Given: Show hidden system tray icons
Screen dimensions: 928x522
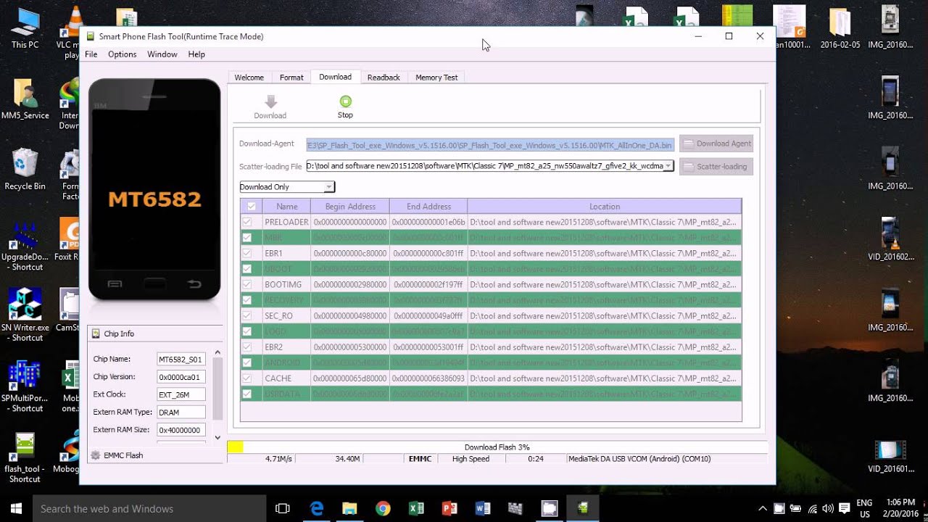Looking at the screenshot, I should coord(762,509).
